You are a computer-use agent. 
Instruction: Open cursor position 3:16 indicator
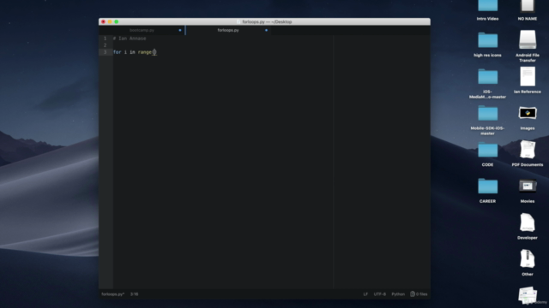134,294
